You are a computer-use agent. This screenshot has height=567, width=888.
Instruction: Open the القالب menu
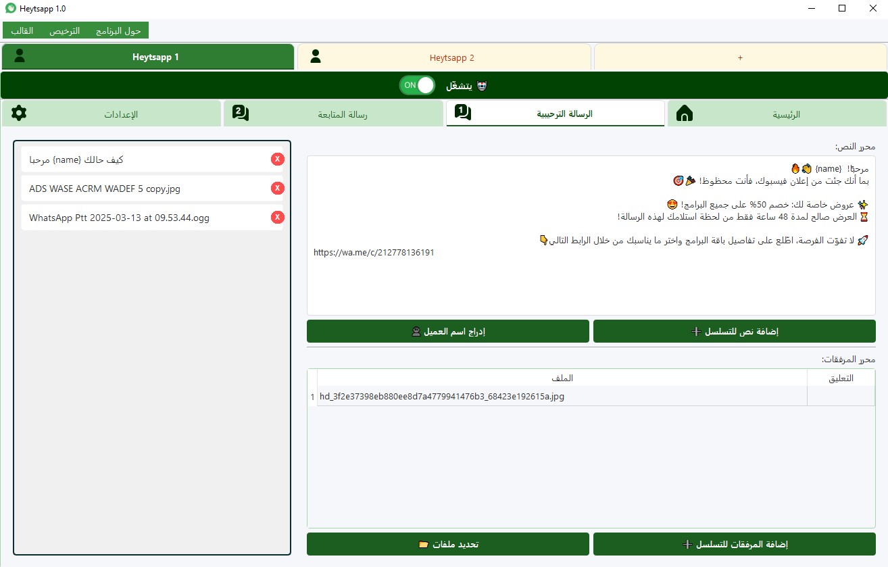[x=22, y=31]
